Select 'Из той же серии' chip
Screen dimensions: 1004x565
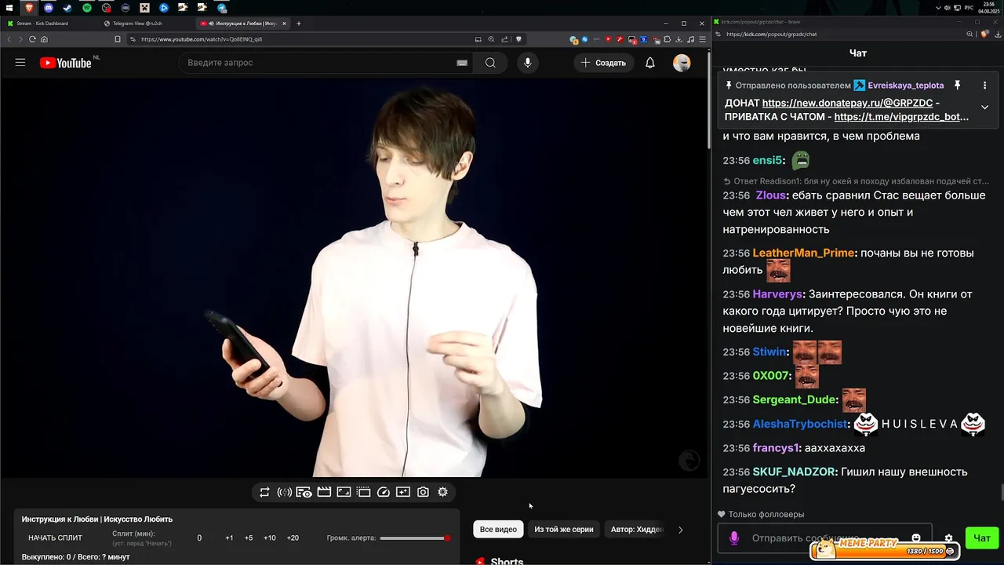tap(564, 530)
